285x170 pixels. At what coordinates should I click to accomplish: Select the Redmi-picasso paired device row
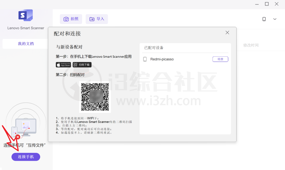[x=185, y=59]
